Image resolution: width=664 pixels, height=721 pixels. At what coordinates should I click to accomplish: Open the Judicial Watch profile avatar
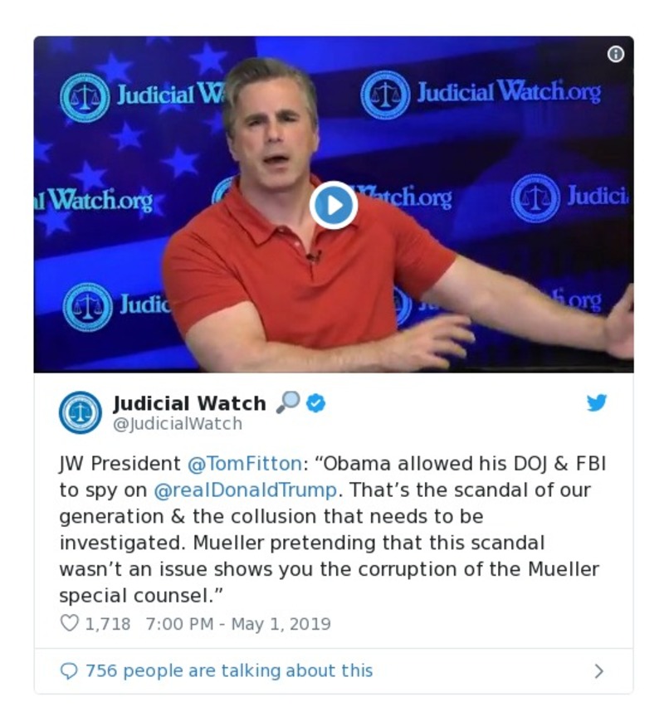click(81, 412)
